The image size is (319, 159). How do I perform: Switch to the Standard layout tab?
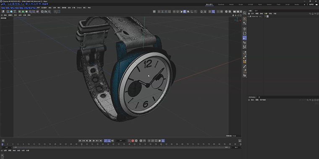221,4
